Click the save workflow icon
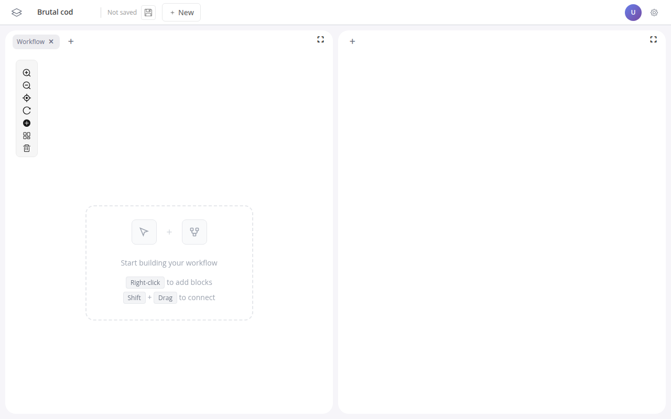This screenshot has height=419, width=671. point(148,12)
